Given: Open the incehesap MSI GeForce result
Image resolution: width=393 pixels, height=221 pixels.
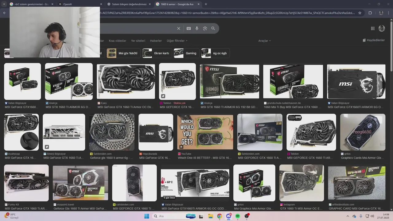Looking at the screenshot, I should pyautogui.click(x=21, y=156).
